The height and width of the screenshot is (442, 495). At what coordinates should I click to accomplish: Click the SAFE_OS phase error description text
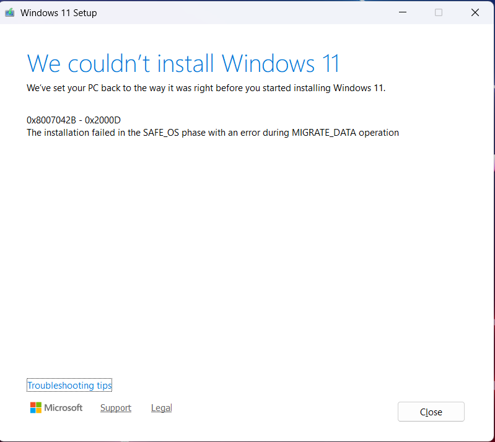tap(212, 133)
